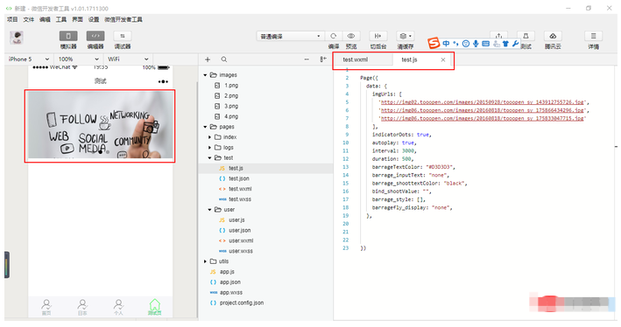Click the image URL link on line 5

pos(482,102)
